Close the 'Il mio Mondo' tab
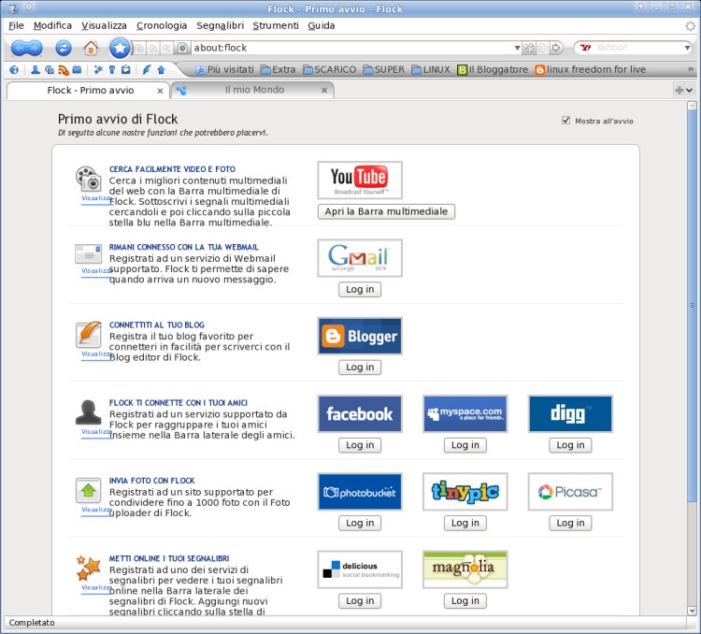This screenshot has width=701, height=634. [x=324, y=91]
